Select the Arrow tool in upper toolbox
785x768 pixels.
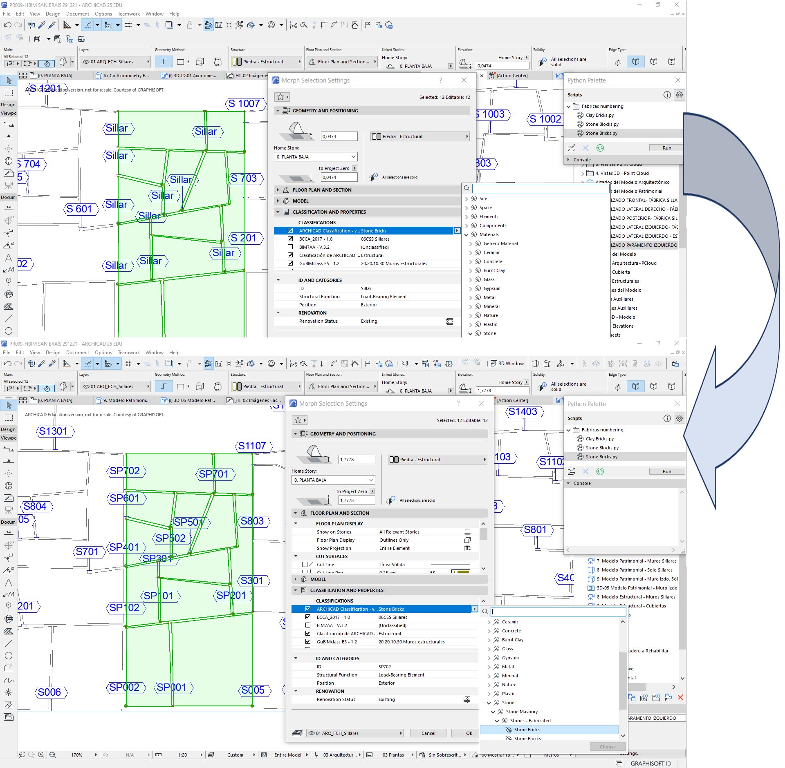(x=9, y=80)
